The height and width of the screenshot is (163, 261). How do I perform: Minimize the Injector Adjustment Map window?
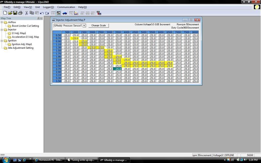click(185, 20)
